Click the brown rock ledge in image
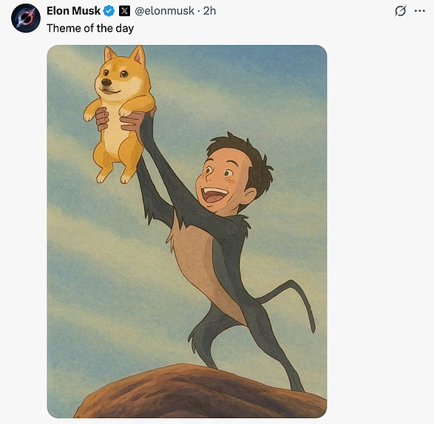 pyautogui.click(x=200, y=393)
